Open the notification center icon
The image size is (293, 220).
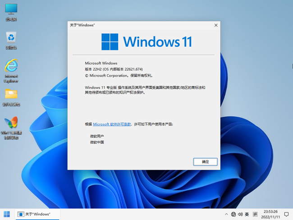pos(286,214)
